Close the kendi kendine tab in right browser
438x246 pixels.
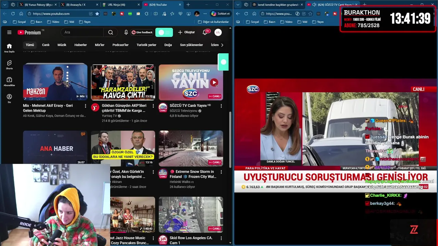coord(301,5)
